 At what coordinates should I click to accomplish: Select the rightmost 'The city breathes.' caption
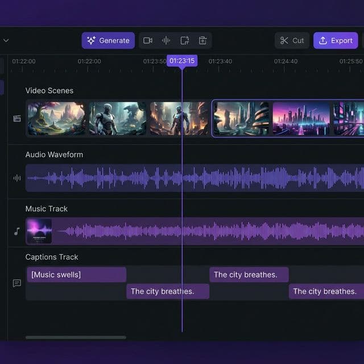pyautogui.click(x=326, y=291)
